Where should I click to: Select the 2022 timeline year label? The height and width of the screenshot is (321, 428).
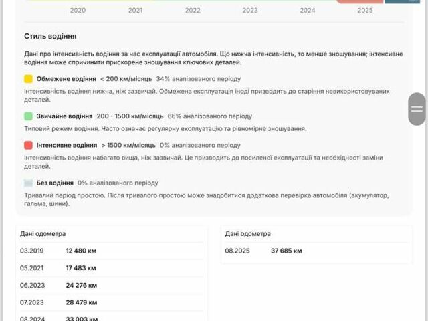(193, 11)
